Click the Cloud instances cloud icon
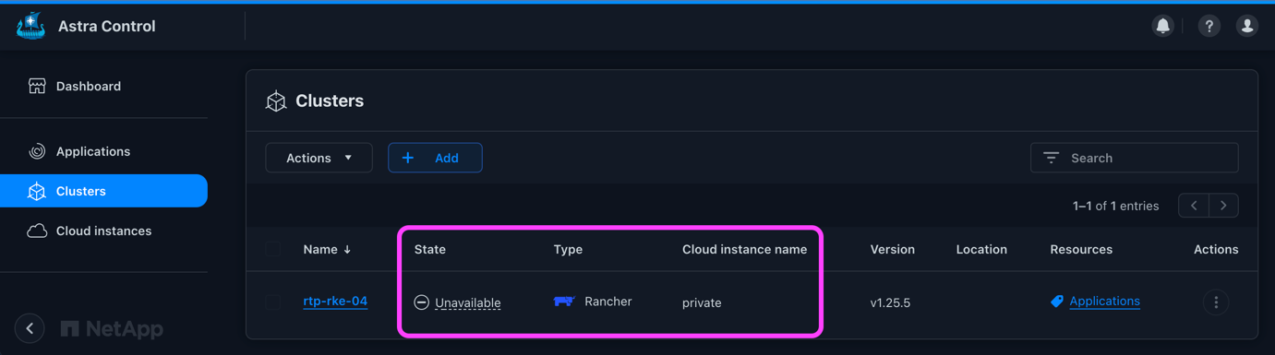The width and height of the screenshot is (1275, 355). (x=37, y=231)
